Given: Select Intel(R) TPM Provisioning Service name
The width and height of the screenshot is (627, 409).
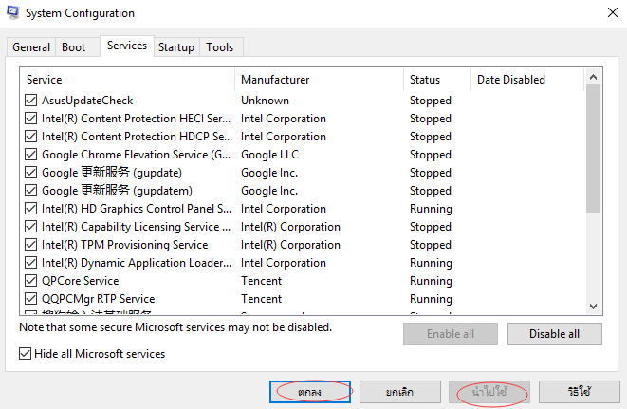Looking at the screenshot, I should pyautogui.click(x=125, y=245).
